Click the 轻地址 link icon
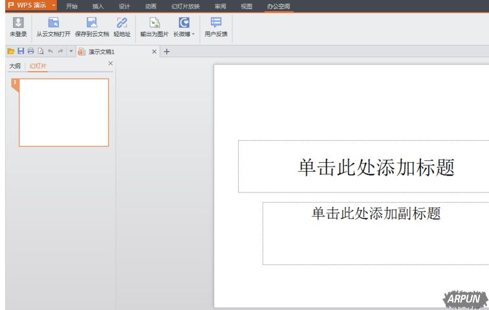This screenshot has width=489, height=310. [x=122, y=23]
